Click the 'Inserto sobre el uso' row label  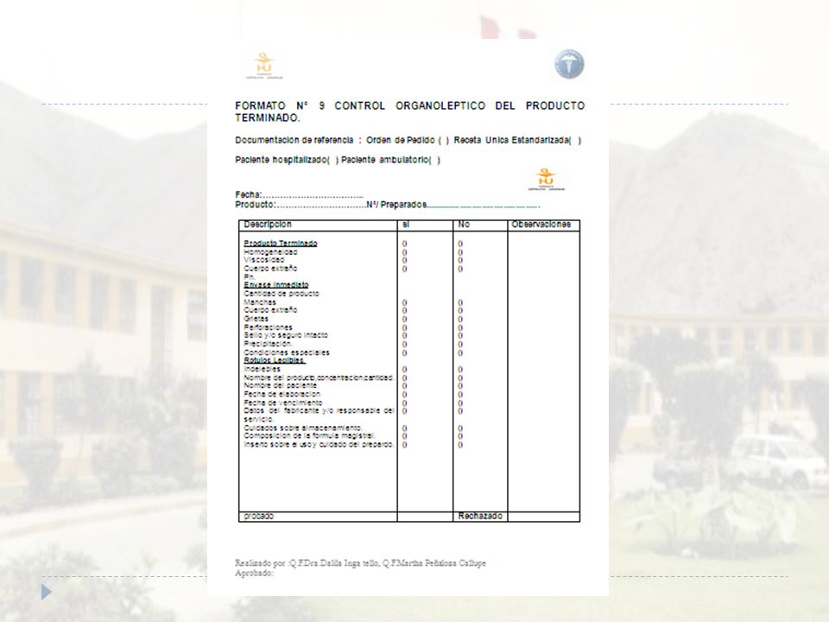pyautogui.click(x=319, y=444)
